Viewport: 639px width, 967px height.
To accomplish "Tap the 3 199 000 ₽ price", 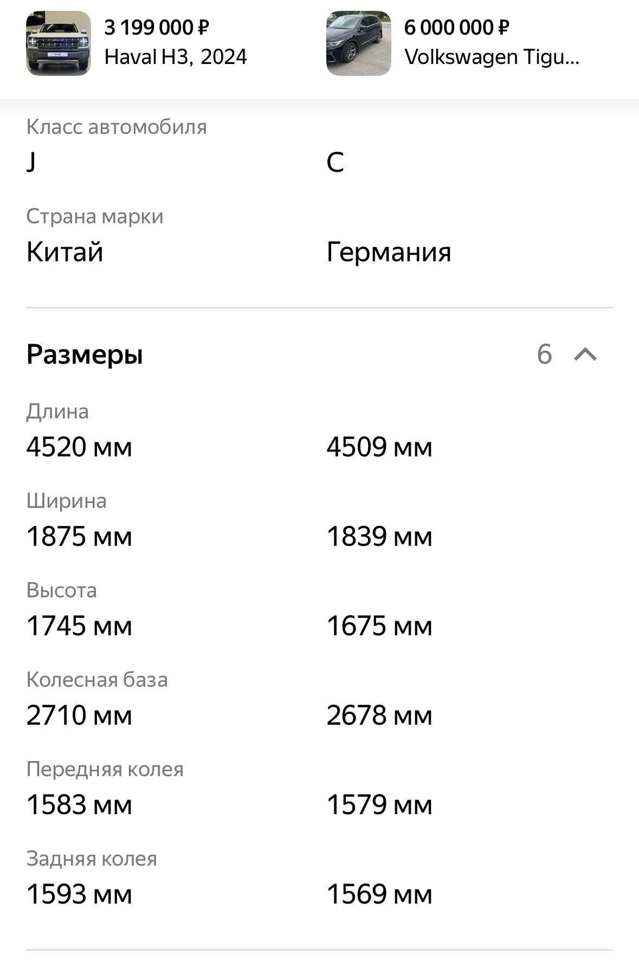I will (x=157, y=27).
